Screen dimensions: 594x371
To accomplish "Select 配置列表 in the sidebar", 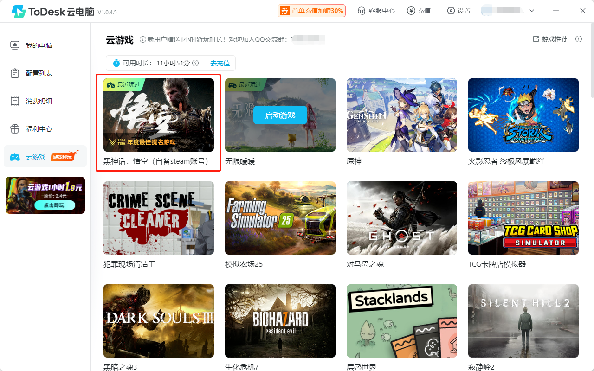I will [x=45, y=73].
